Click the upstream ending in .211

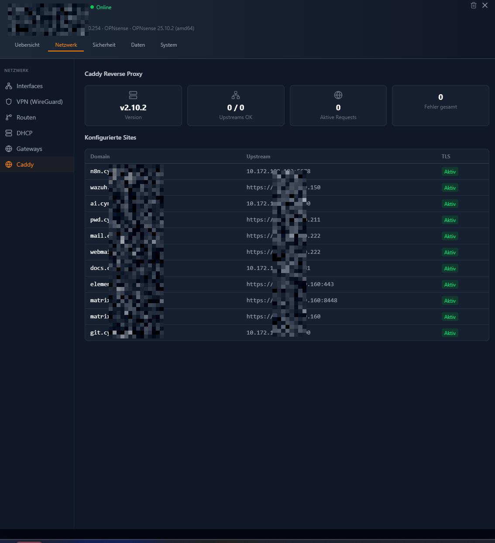click(x=283, y=220)
